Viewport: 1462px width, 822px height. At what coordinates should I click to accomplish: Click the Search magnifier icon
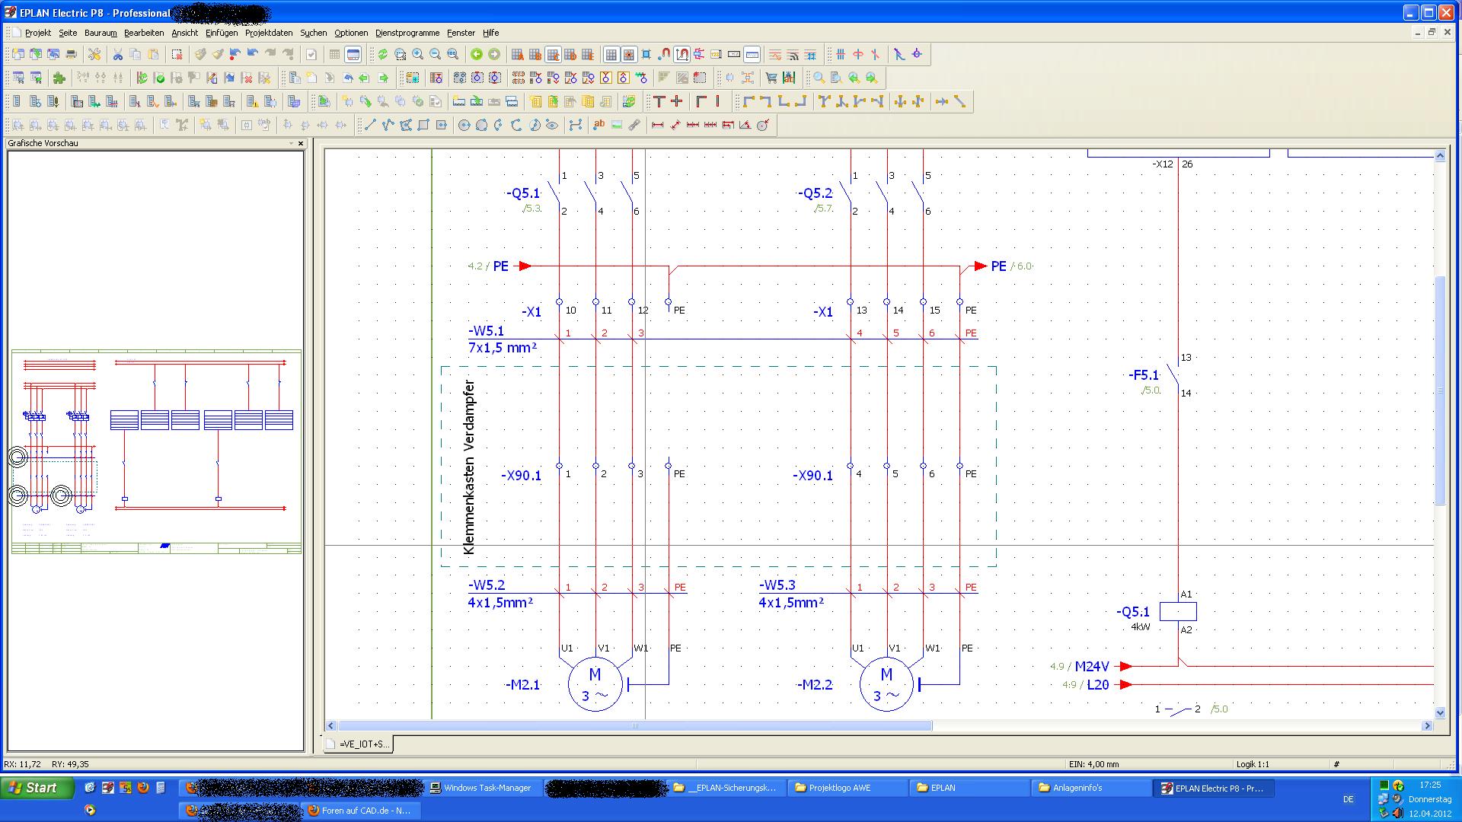tap(819, 78)
